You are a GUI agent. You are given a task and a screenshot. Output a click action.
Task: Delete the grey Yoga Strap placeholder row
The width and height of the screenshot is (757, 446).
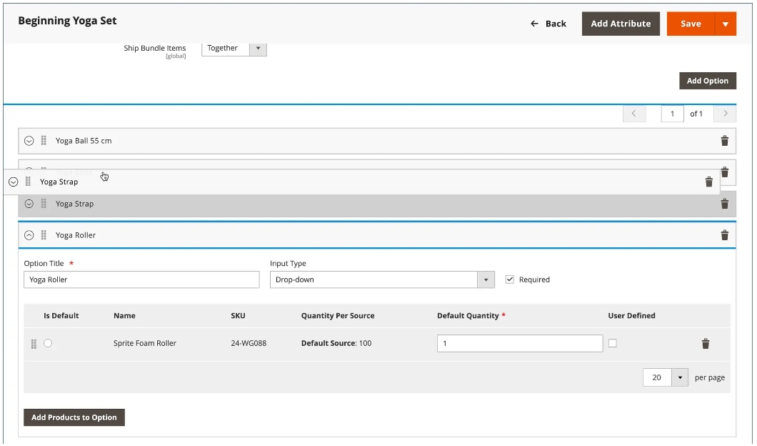725,204
